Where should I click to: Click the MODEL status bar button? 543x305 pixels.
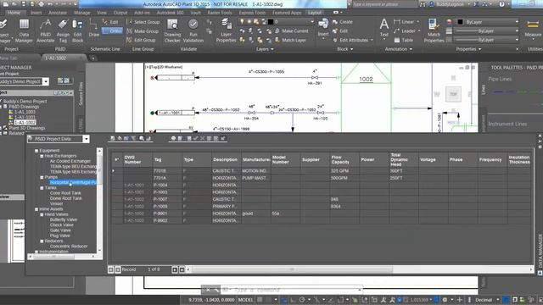(x=246, y=299)
